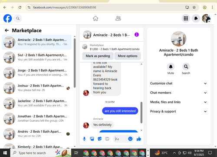The width and height of the screenshot is (217, 157).
Task: Open Chrome three-dot menu
Action: (x=212, y=7)
